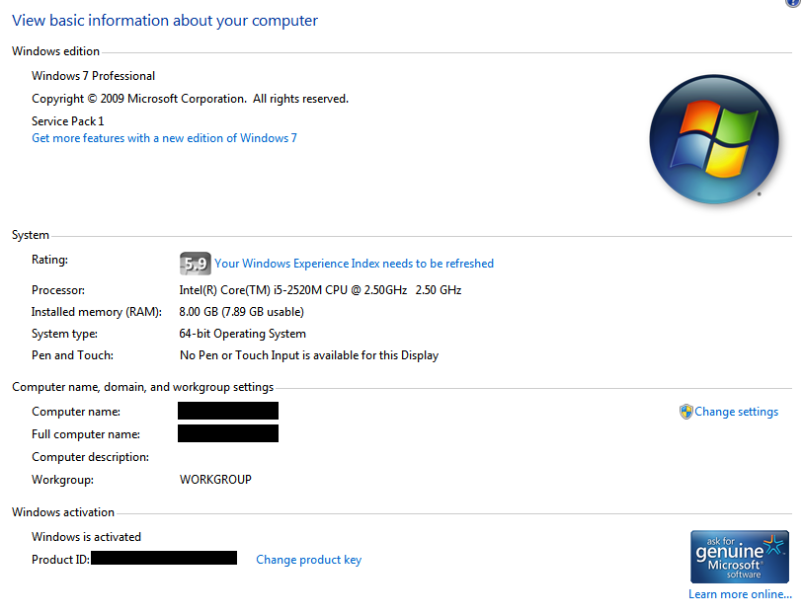The width and height of the screenshot is (803, 615).
Task: Click the 'No Pen or Touch Input' text
Action: 309,355
